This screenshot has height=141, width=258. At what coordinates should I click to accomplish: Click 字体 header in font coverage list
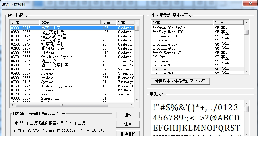point(182,22)
